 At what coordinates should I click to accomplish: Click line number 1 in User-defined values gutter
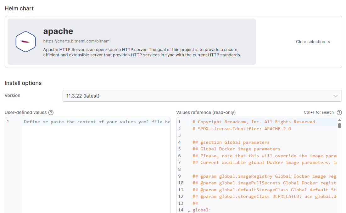[x=8, y=122]
